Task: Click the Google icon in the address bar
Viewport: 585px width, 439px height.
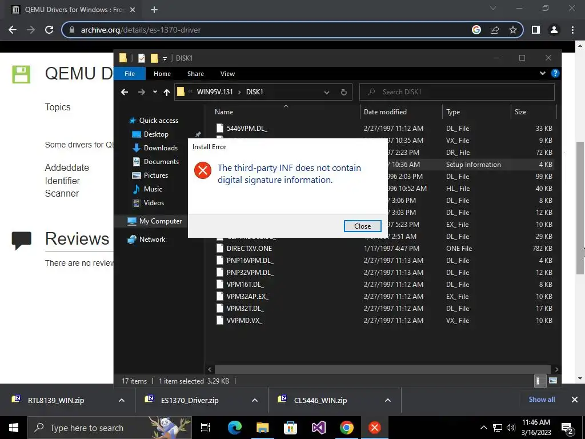Action: (476, 30)
